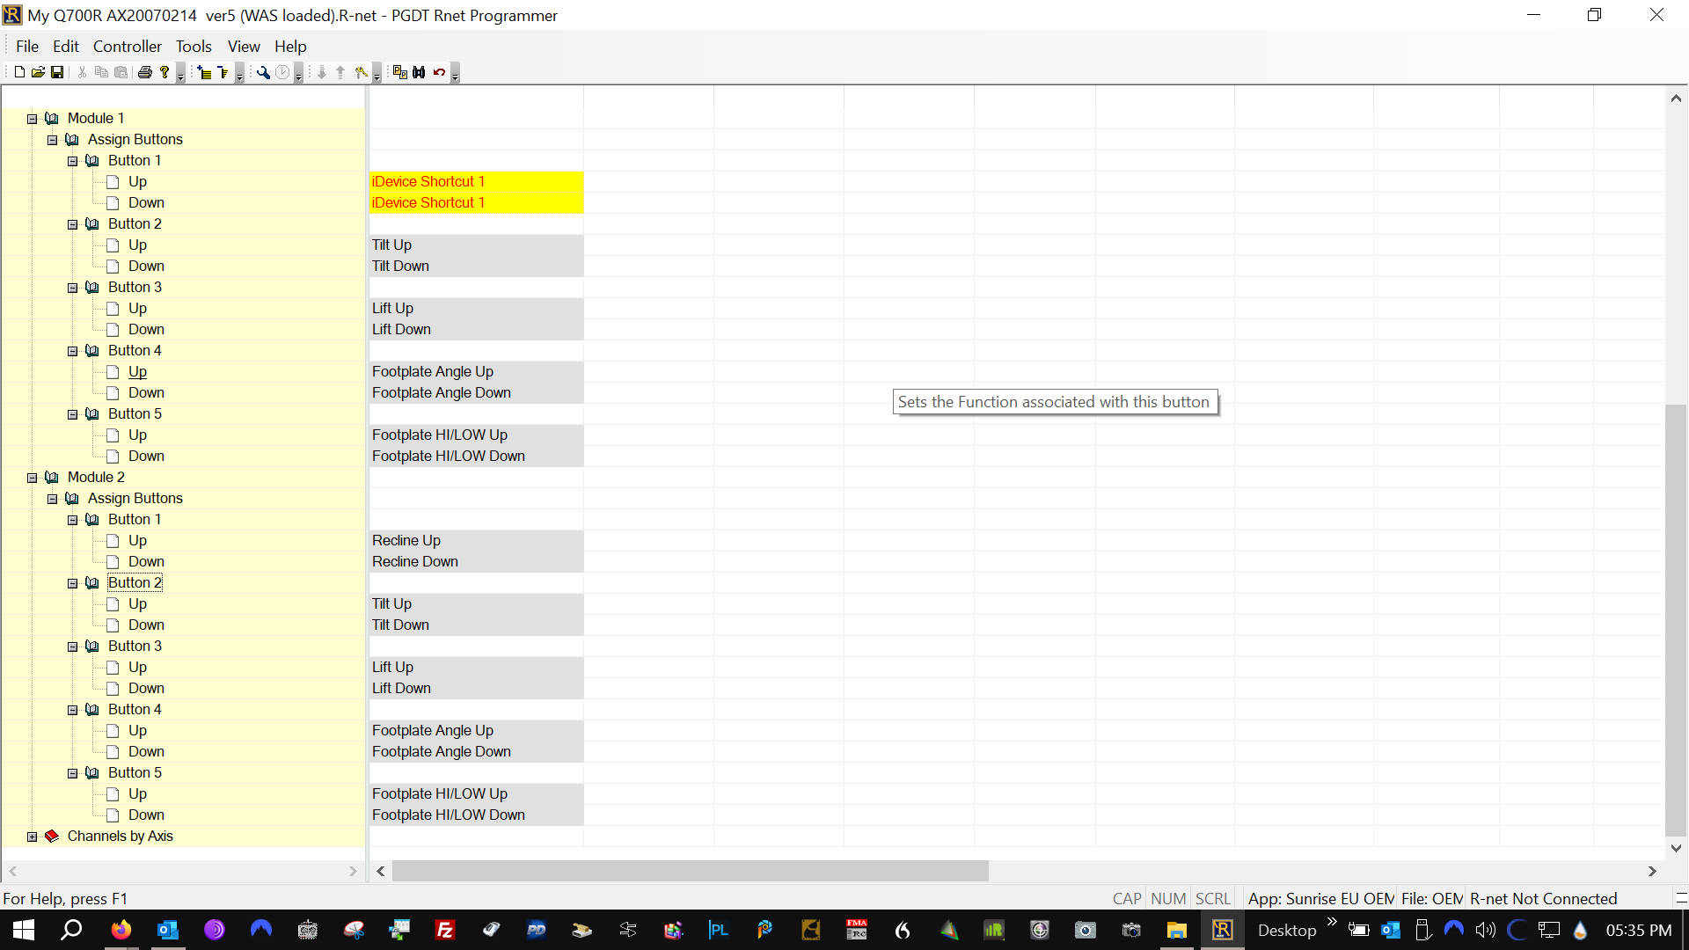Viewport: 1689px width, 950px height.
Task: Click the red Undo arrow icon
Action: tap(439, 72)
